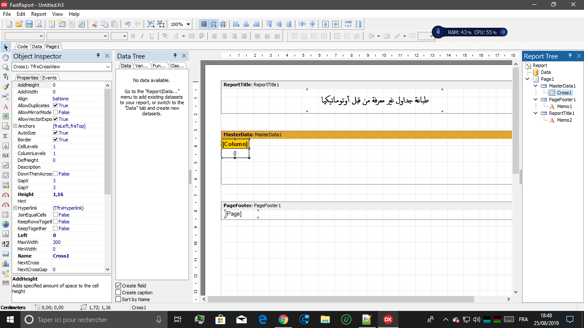
Task: Click the MasterData1 band header
Action: 366,135
